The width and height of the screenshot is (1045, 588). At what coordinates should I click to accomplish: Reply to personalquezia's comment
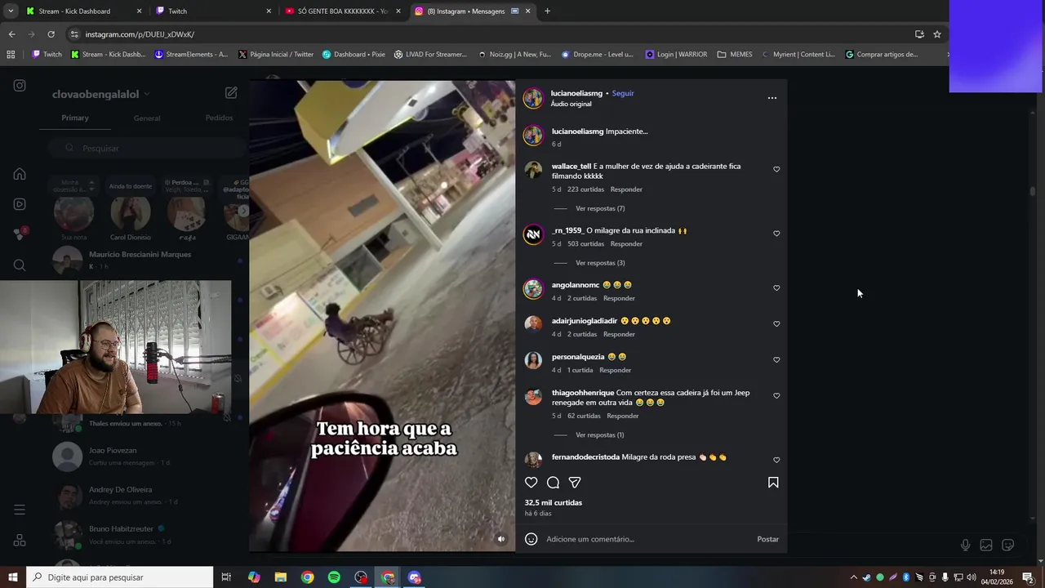(615, 371)
